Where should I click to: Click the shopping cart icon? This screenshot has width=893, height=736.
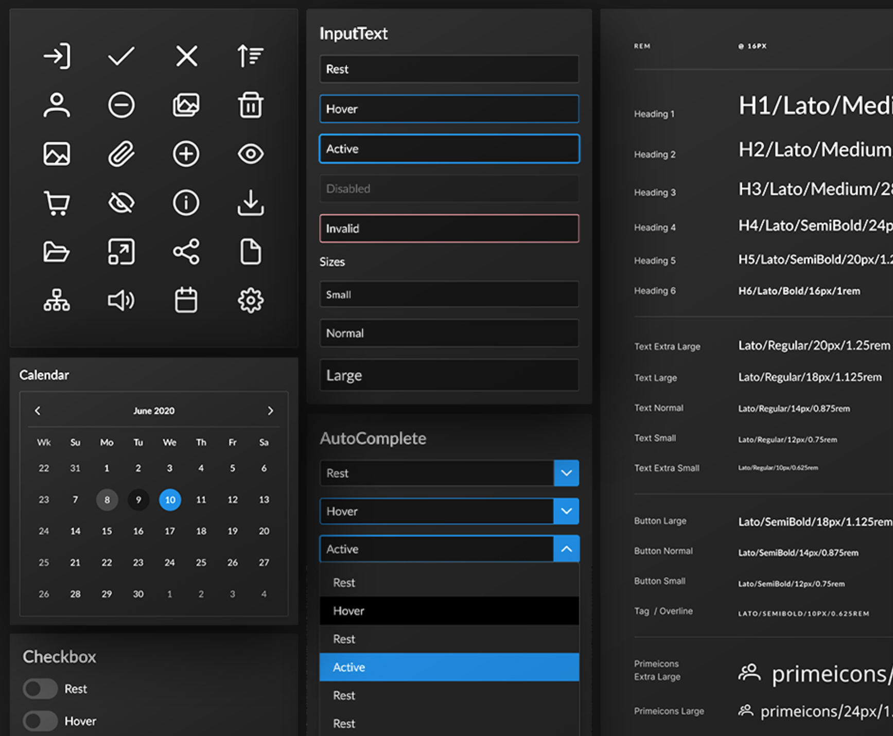pyautogui.click(x=57, y=203)
